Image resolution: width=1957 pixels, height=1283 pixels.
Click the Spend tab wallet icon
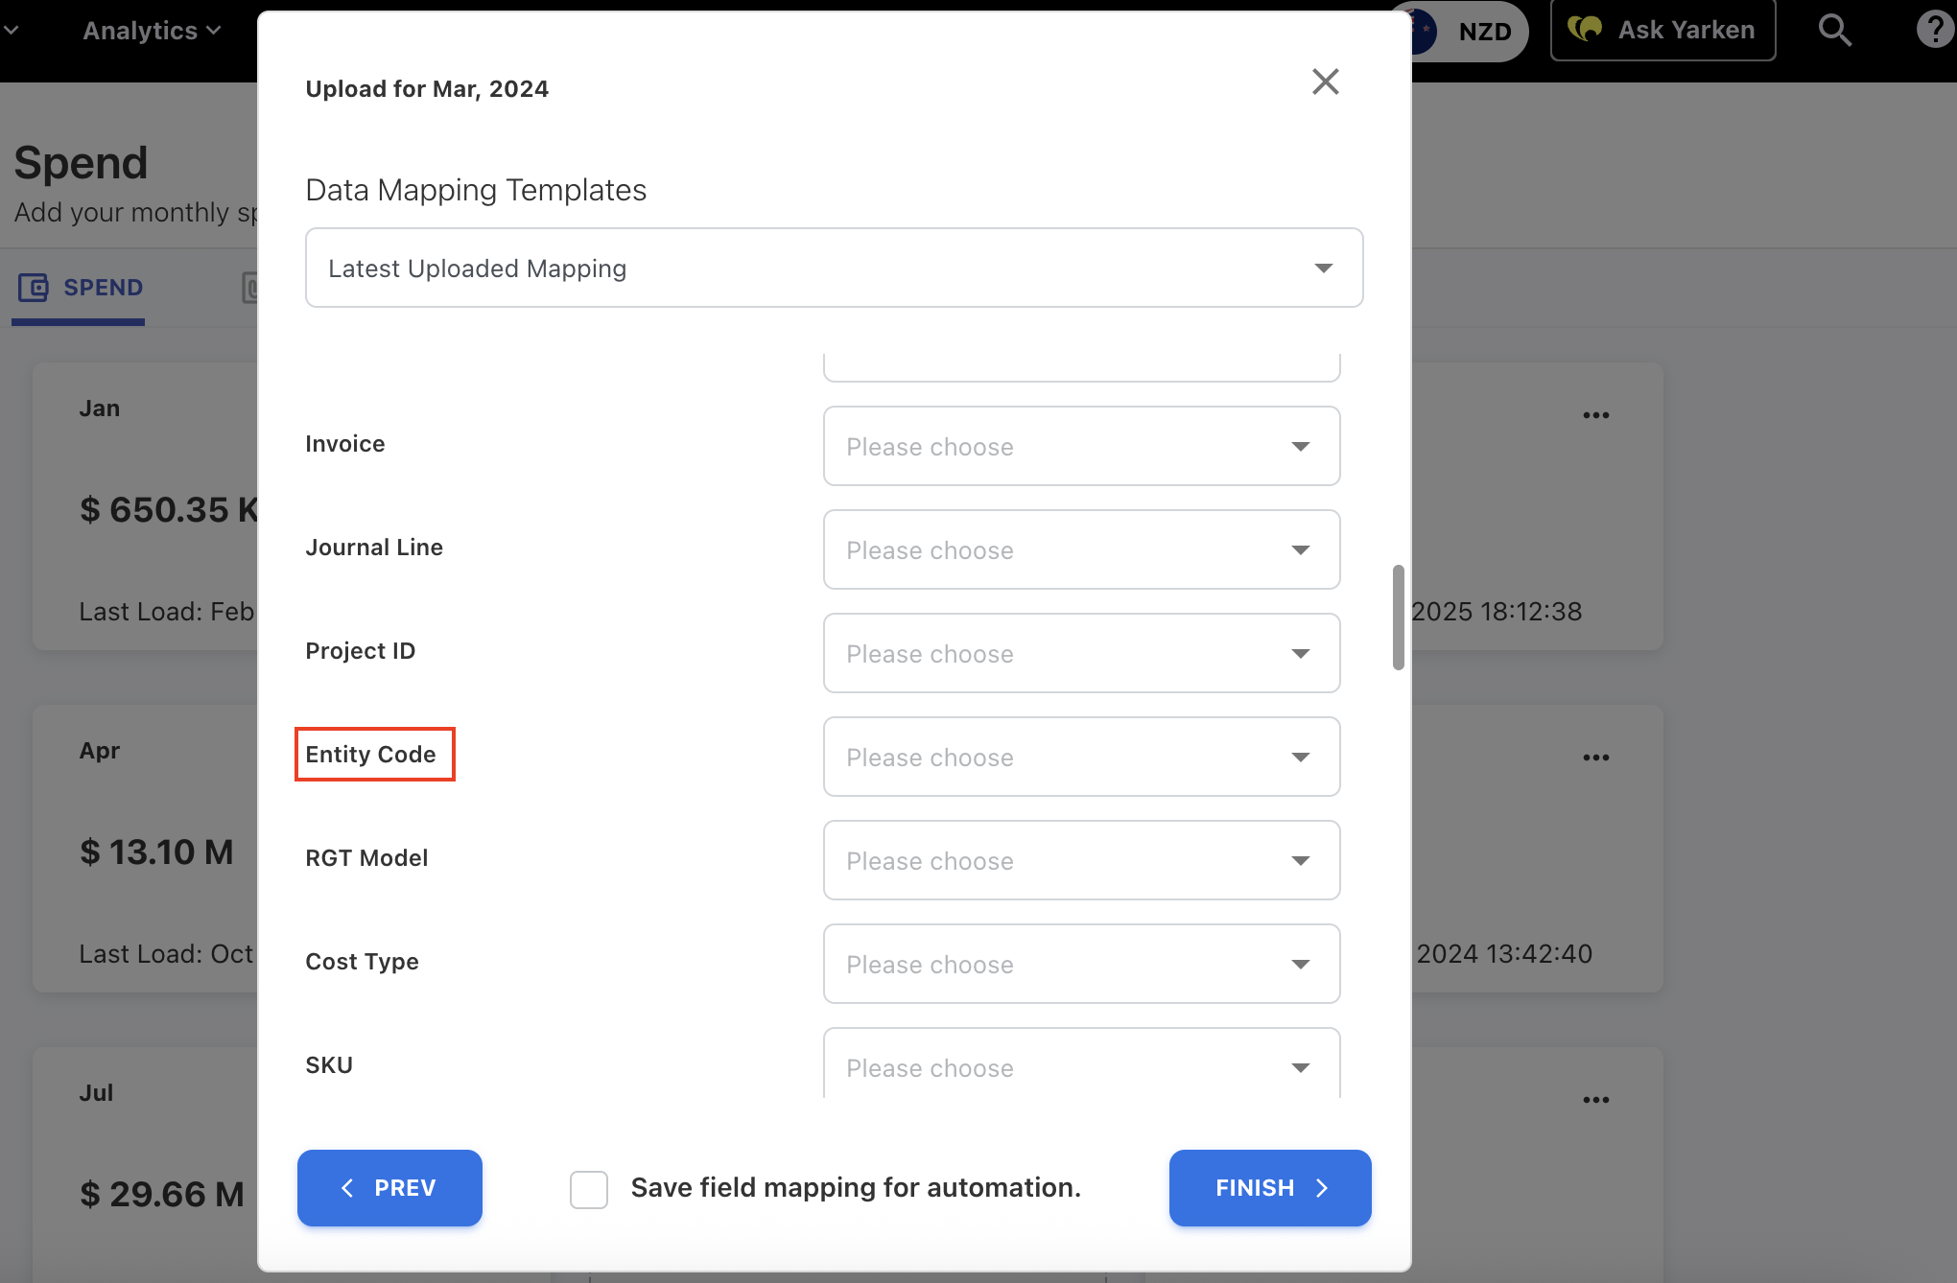[x=34, y=288]
